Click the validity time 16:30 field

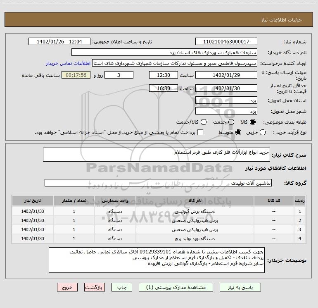(x=164, y=88)
